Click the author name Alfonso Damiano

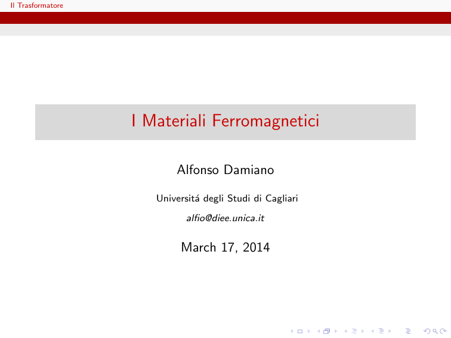coord(225,169)
